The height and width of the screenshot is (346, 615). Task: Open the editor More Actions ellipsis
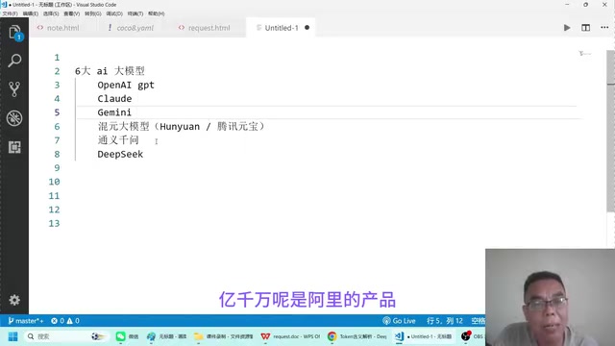604,28
